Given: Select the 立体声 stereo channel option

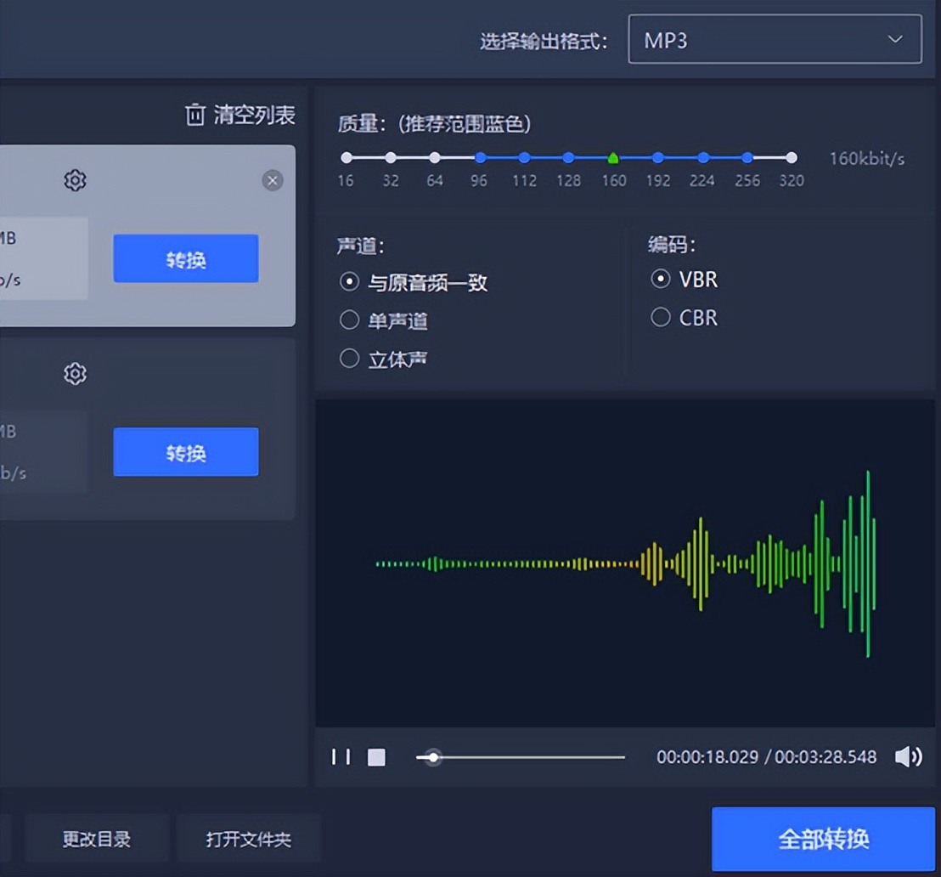Looking at the screenshot, I should (x=349, y=359).
